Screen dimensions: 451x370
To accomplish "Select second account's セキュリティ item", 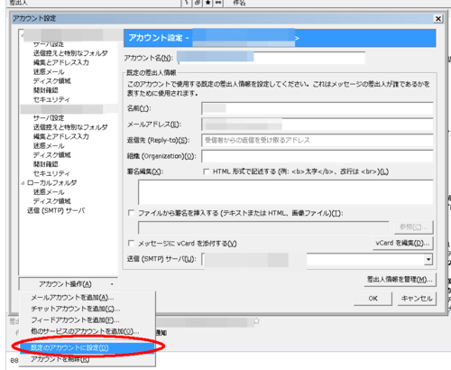I will (x=51, y=173).
